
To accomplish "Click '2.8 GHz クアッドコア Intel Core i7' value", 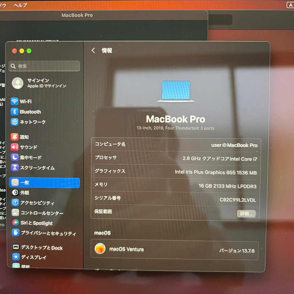I will click(220, 159).
